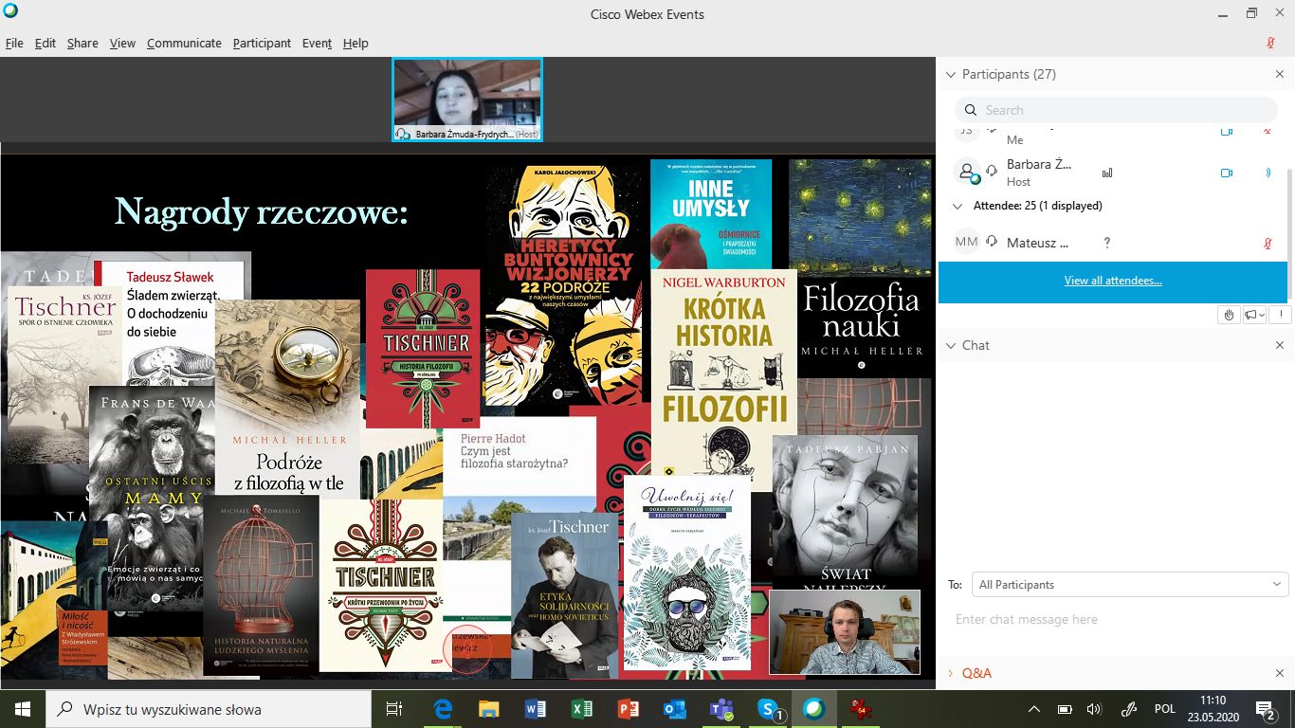Click the self-view webcam thumbnail
The width and height of the screenshot is (1295, 728).
click(x=845, y=632)
